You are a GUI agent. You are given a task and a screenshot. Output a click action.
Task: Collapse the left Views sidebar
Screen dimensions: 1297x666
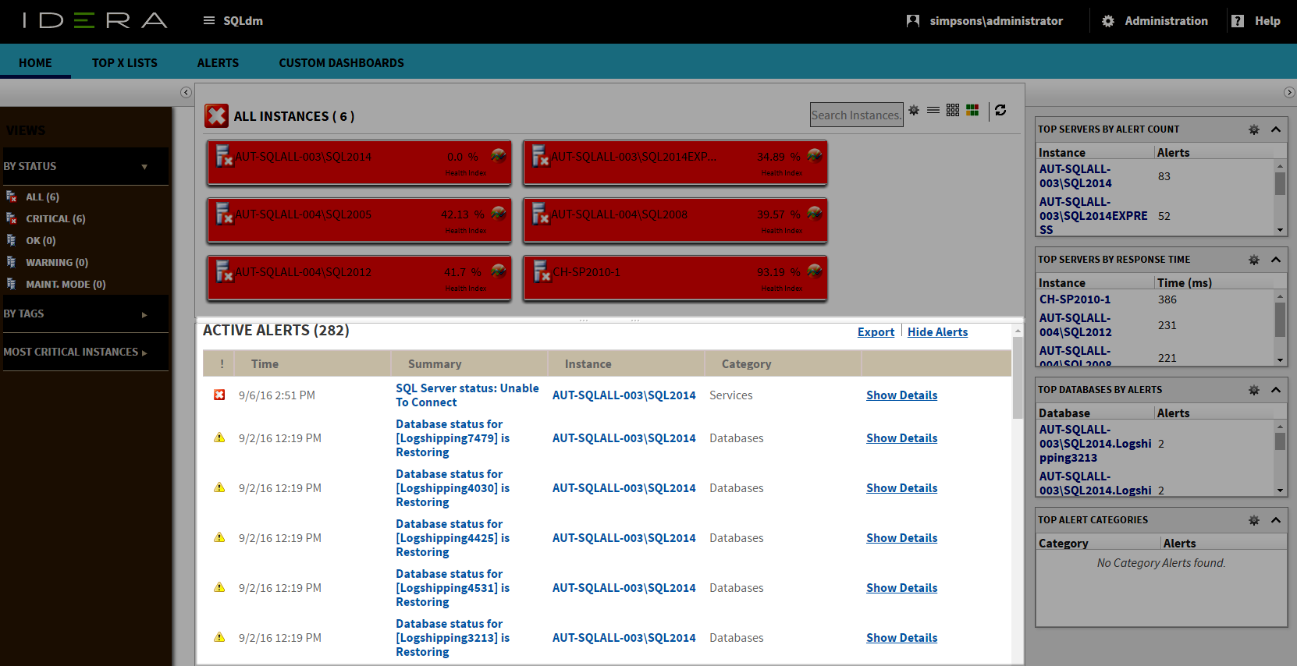pos(186,92)
